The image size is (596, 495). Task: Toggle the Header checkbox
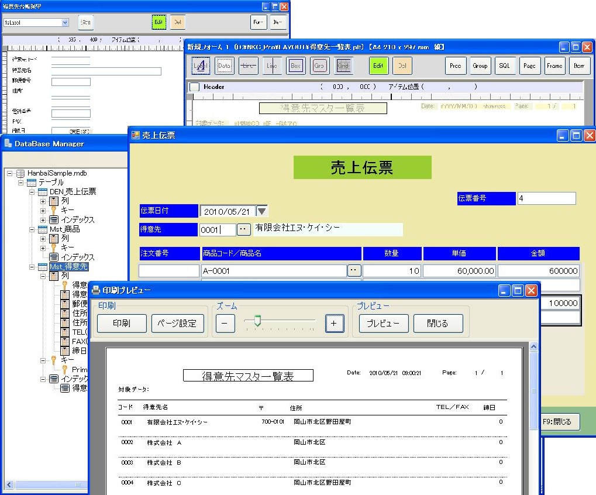[x=195, y=87]
